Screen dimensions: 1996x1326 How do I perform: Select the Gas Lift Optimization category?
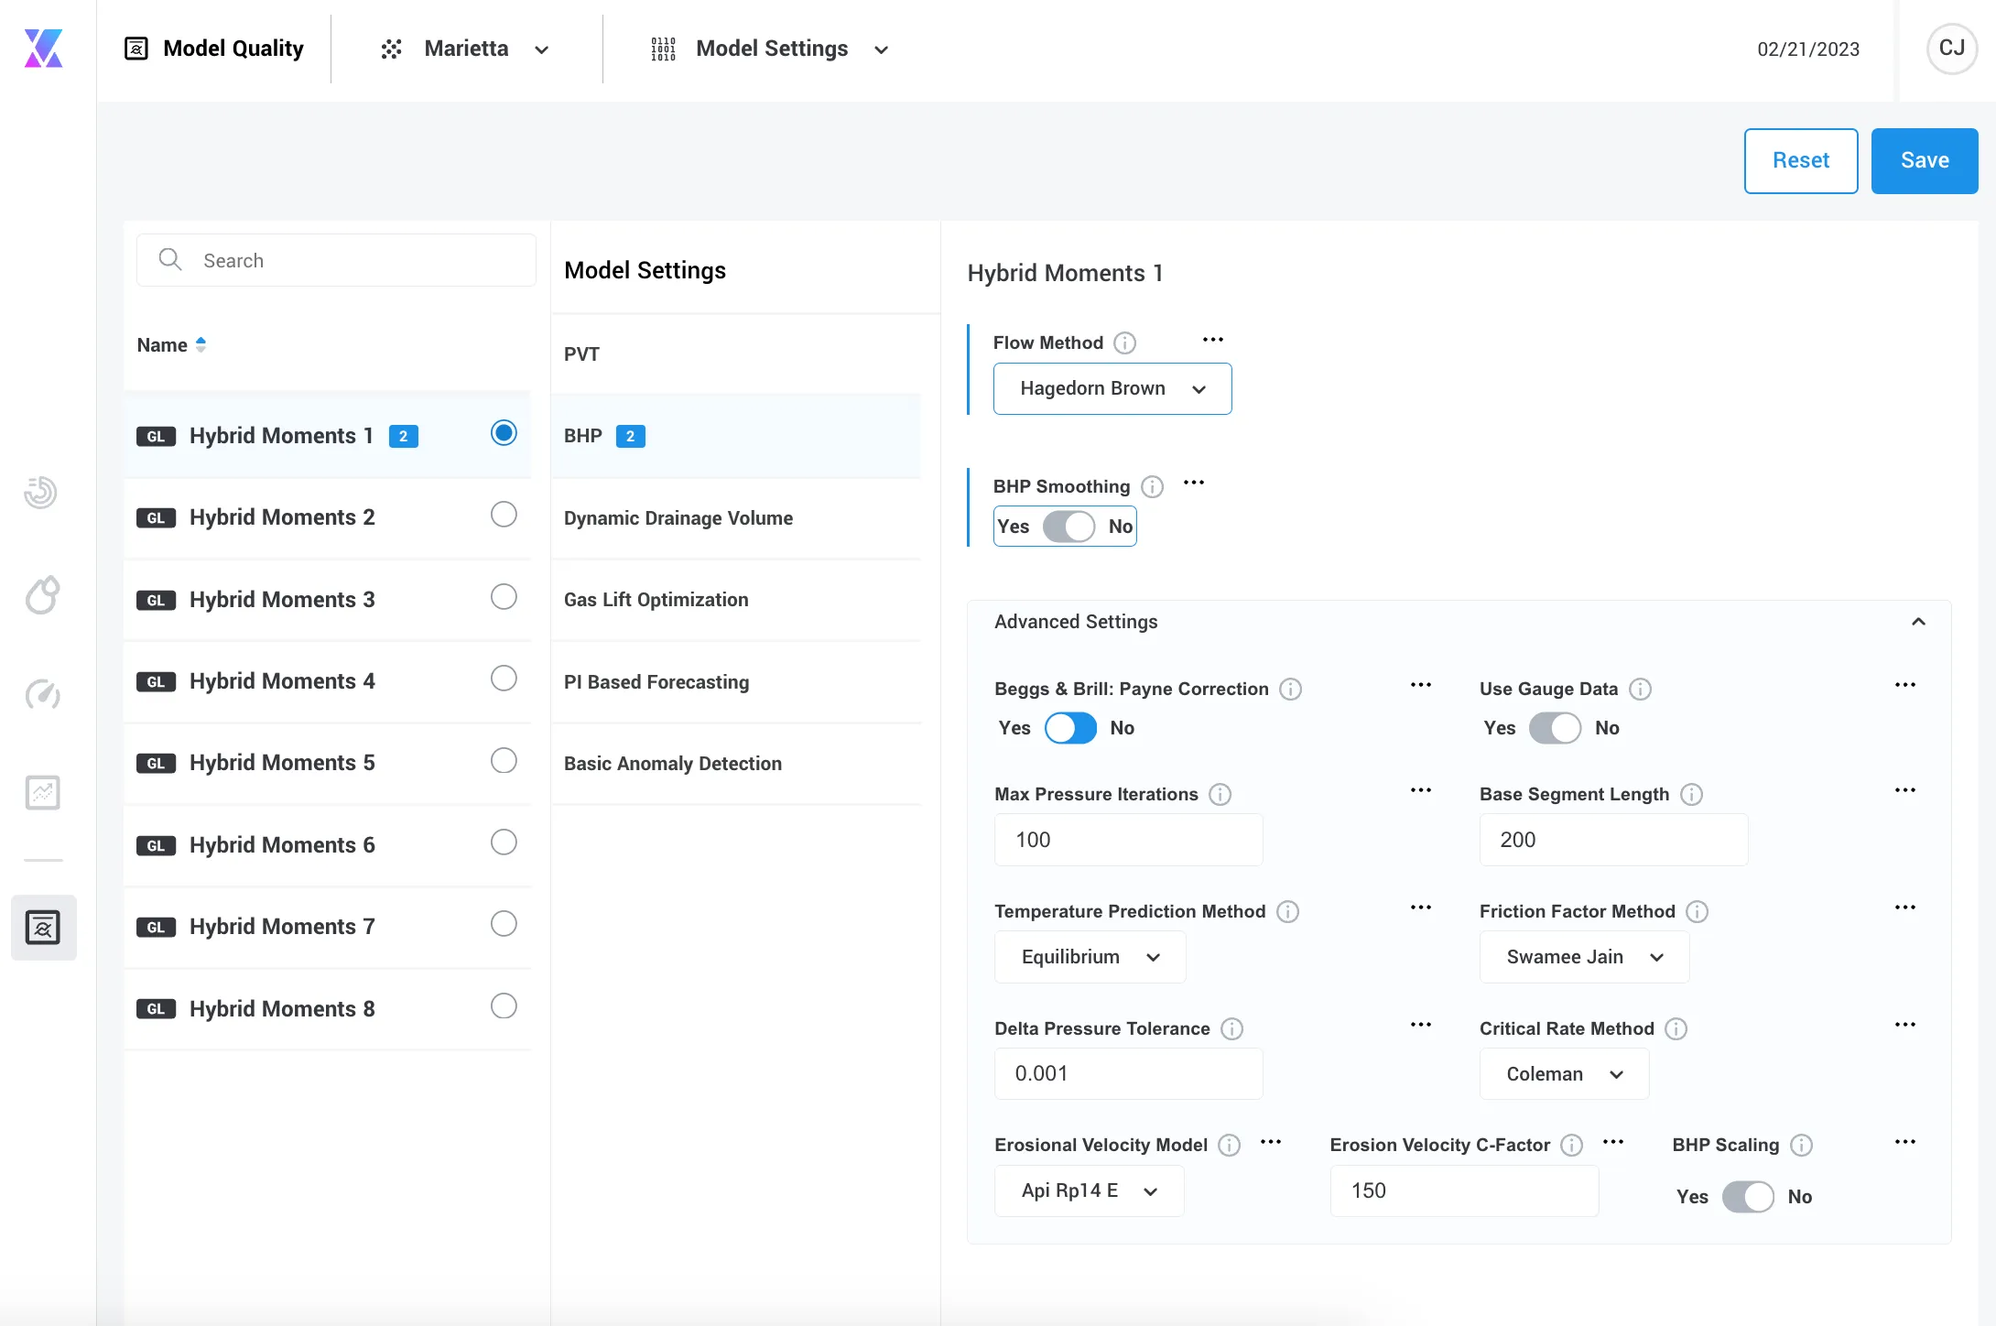click(736, 600)
